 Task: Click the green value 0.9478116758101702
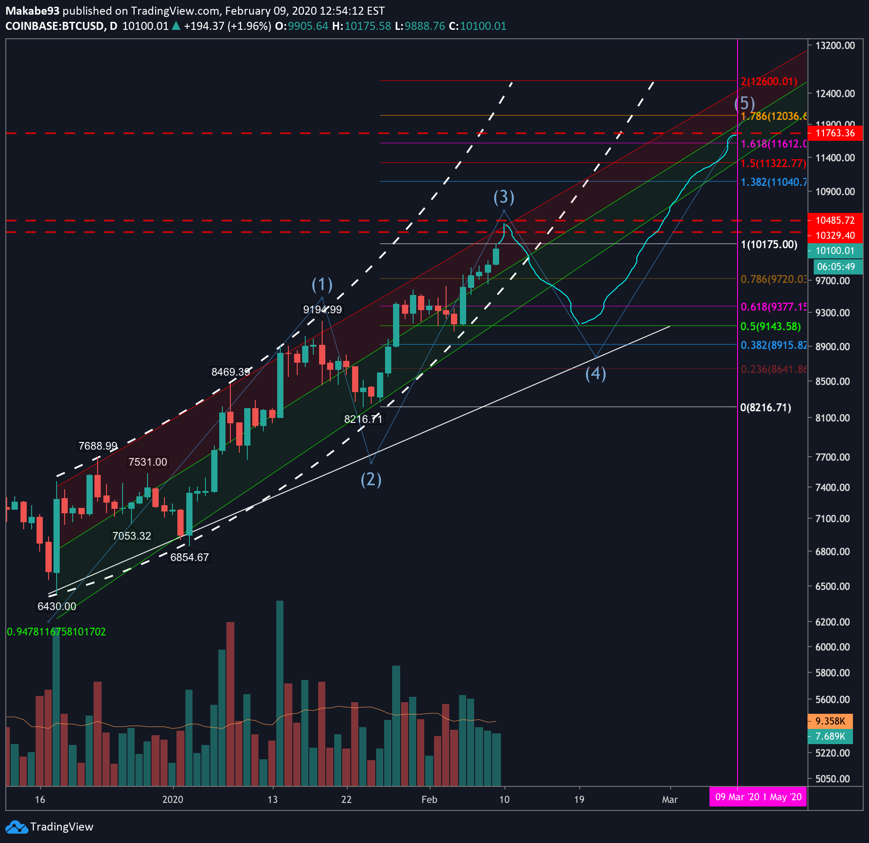[56, 631]
